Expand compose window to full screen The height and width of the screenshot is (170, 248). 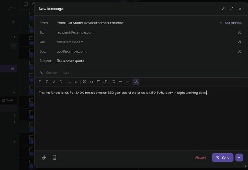tap(231, 9)
